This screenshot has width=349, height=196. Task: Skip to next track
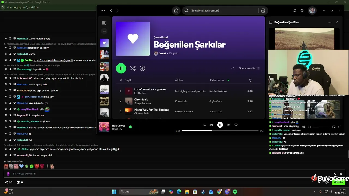pyautogui.click(x=229, y=125)
